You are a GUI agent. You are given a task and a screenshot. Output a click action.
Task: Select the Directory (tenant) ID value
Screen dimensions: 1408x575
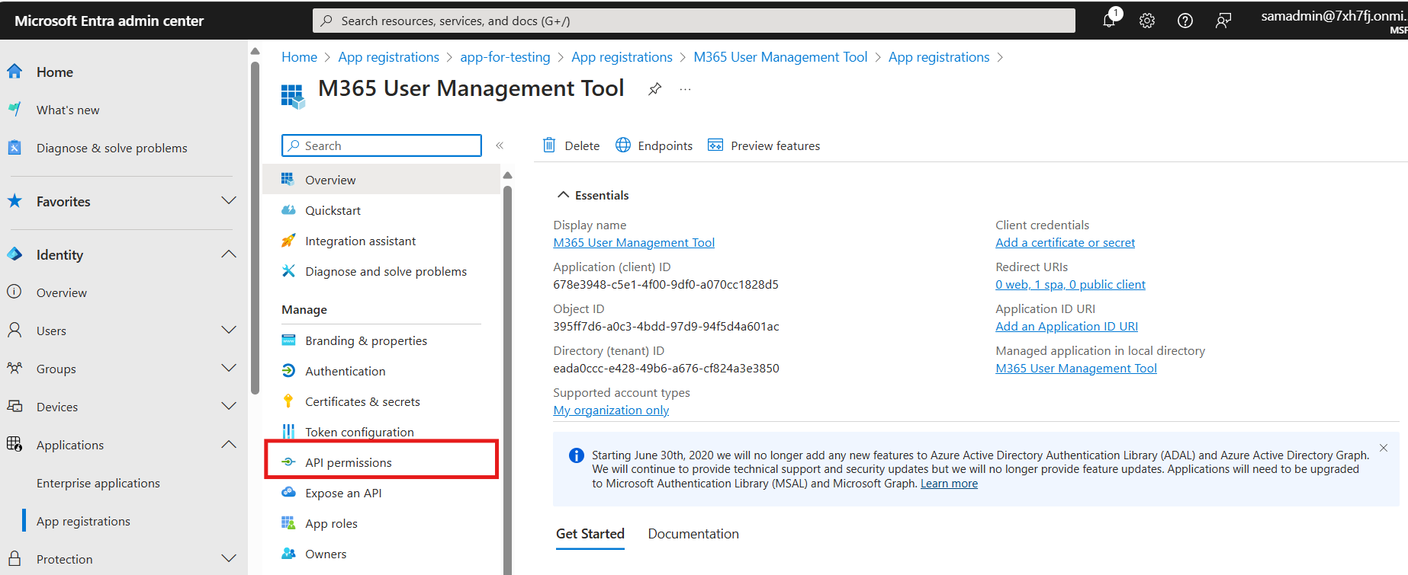click(x=666, y=368)
